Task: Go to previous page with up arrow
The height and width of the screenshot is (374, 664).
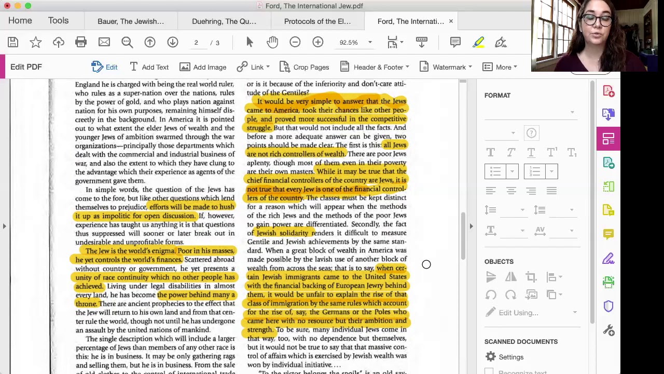Action: pos(150,43)
